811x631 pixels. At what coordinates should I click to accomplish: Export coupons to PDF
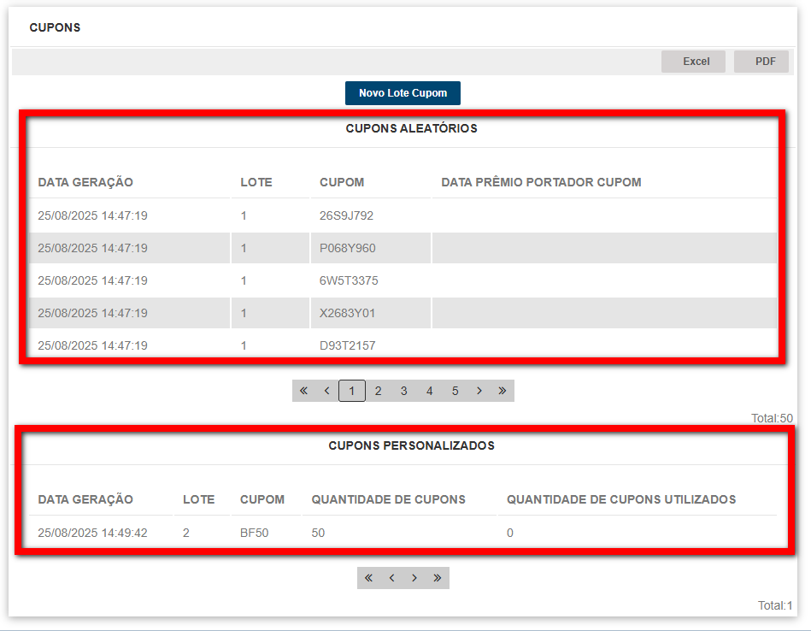[761, 62]
